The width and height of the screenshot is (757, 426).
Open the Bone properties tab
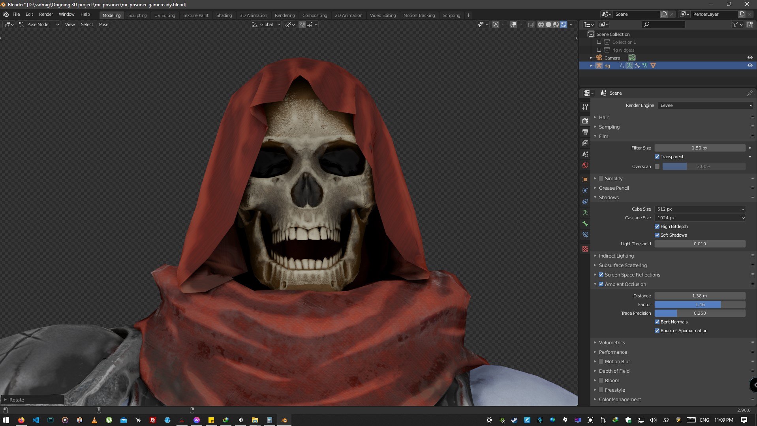(585, 224)
